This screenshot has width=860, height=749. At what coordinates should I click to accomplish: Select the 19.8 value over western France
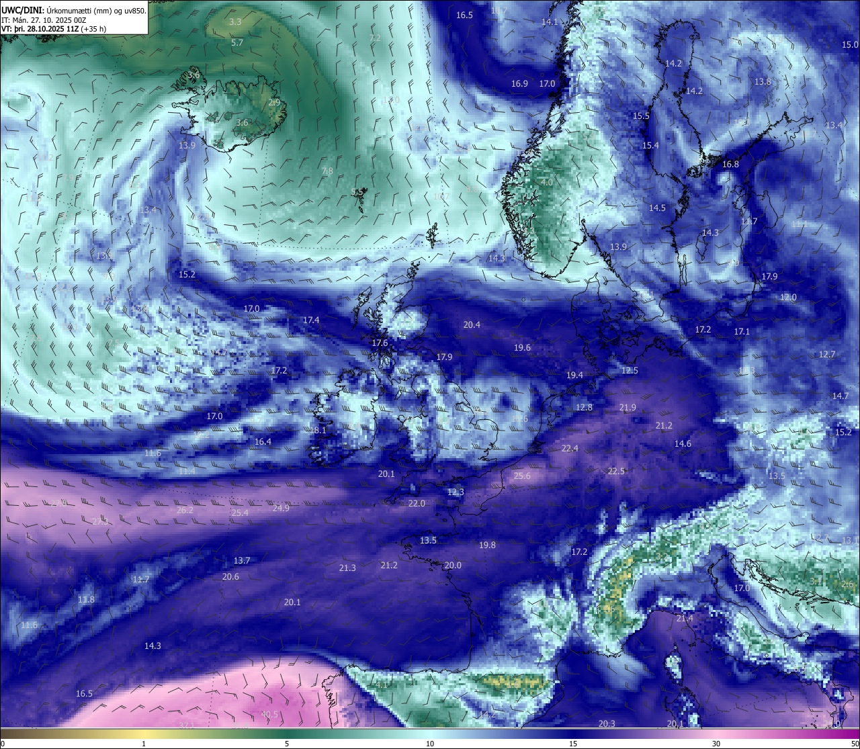point(487,545)
